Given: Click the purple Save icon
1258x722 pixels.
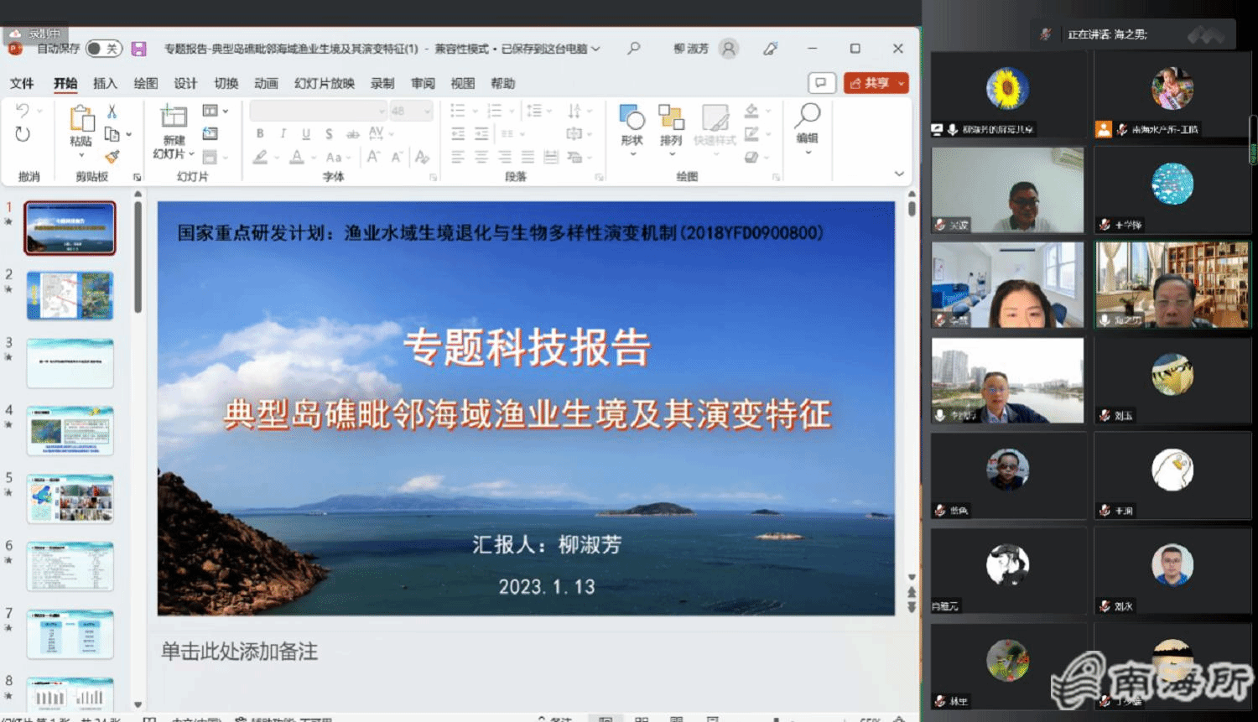Looking at the screenshot, I should click(139, 49).
